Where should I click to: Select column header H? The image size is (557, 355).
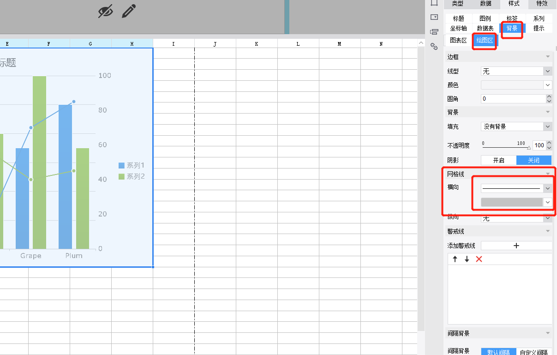(132, 44)
